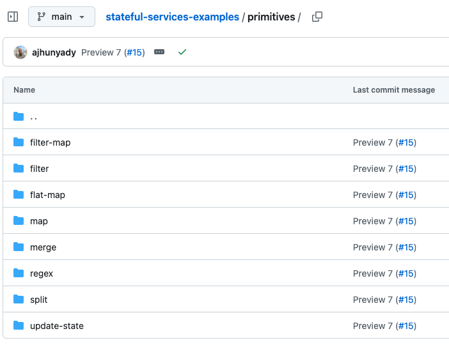Open #15 link in filter-map row
The width and height of the screenshot is (449, 345).
pos(406,142)
